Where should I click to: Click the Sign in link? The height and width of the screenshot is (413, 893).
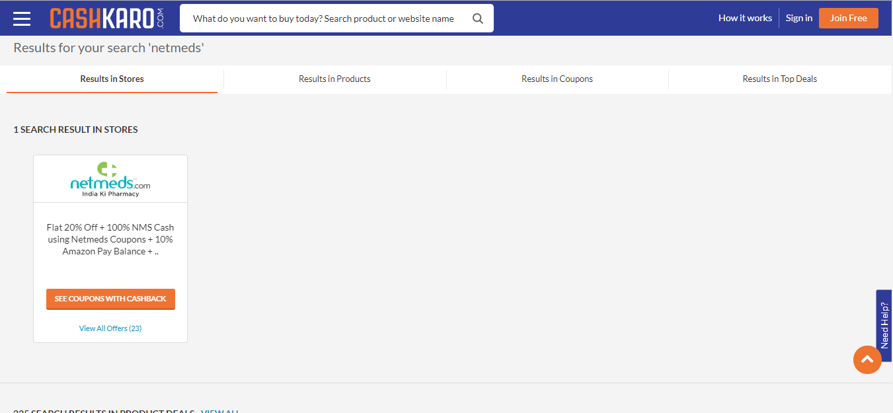coord(798,18)
